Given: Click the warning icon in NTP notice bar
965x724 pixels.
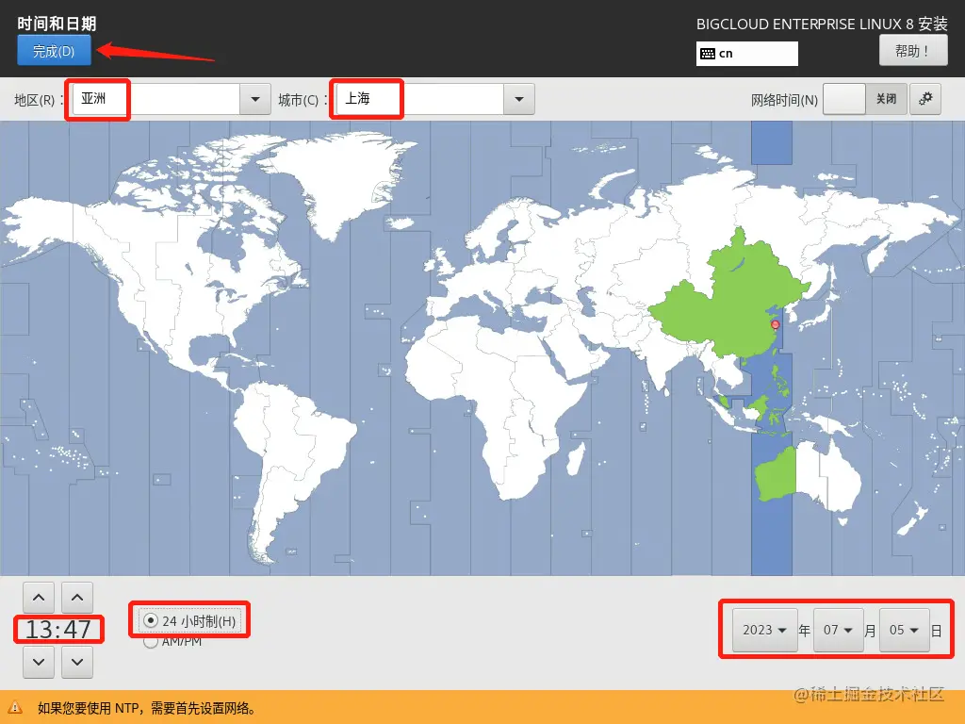Looking at the screenshot, I should pos(15,707).
